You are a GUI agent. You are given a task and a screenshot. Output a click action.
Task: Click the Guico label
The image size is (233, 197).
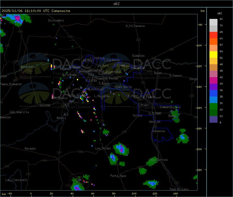pyautogui.click(x=158, y=73)
